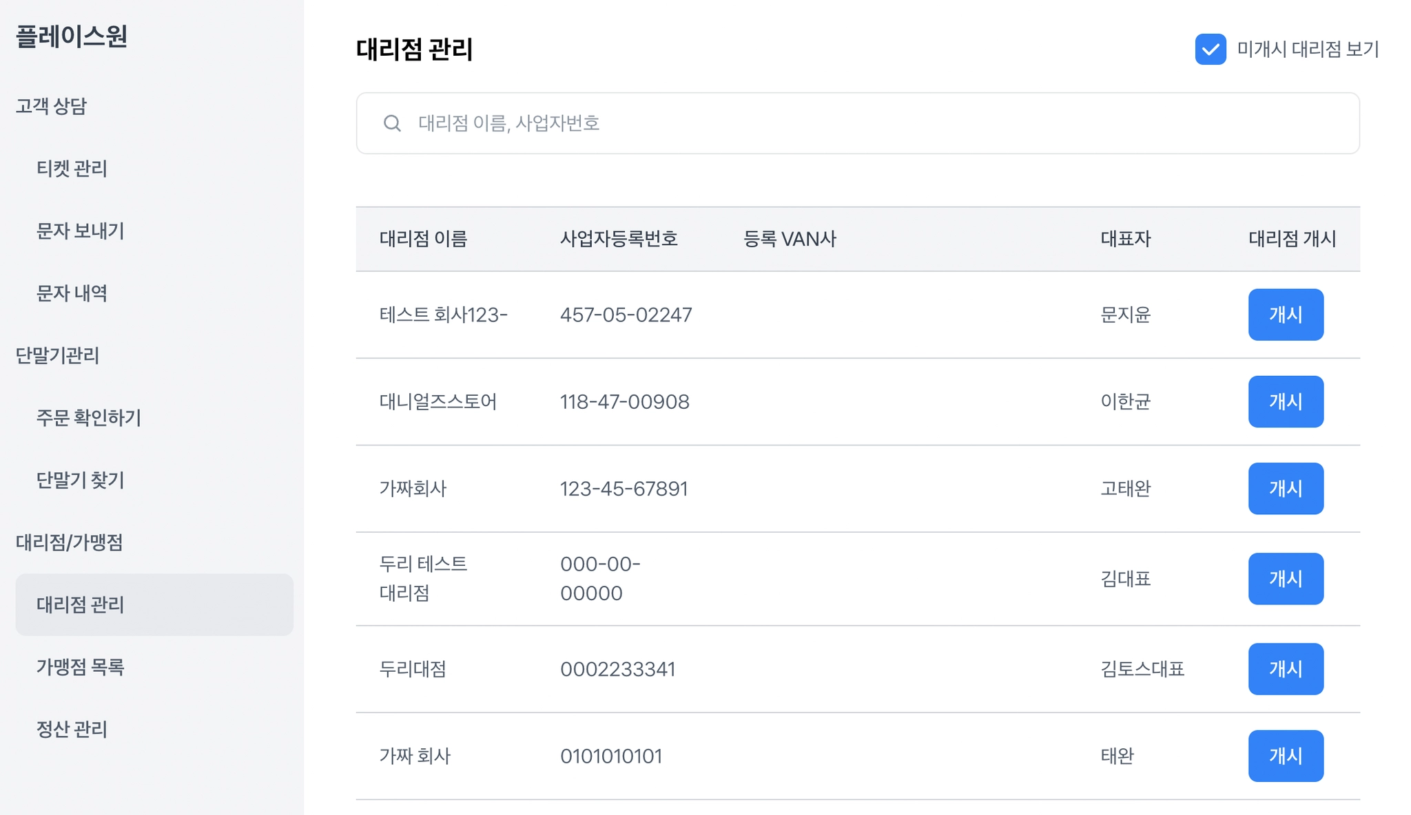Toggle the 미개시 대리점 보기 checkbox
Screen dimensions: 1411x815
[x=1210, y=50]
